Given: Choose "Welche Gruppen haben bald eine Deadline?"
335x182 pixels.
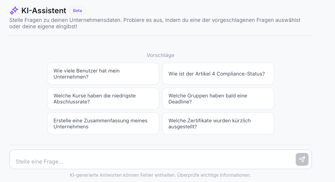Looking at the screenshot, I should tap(218, 99).
